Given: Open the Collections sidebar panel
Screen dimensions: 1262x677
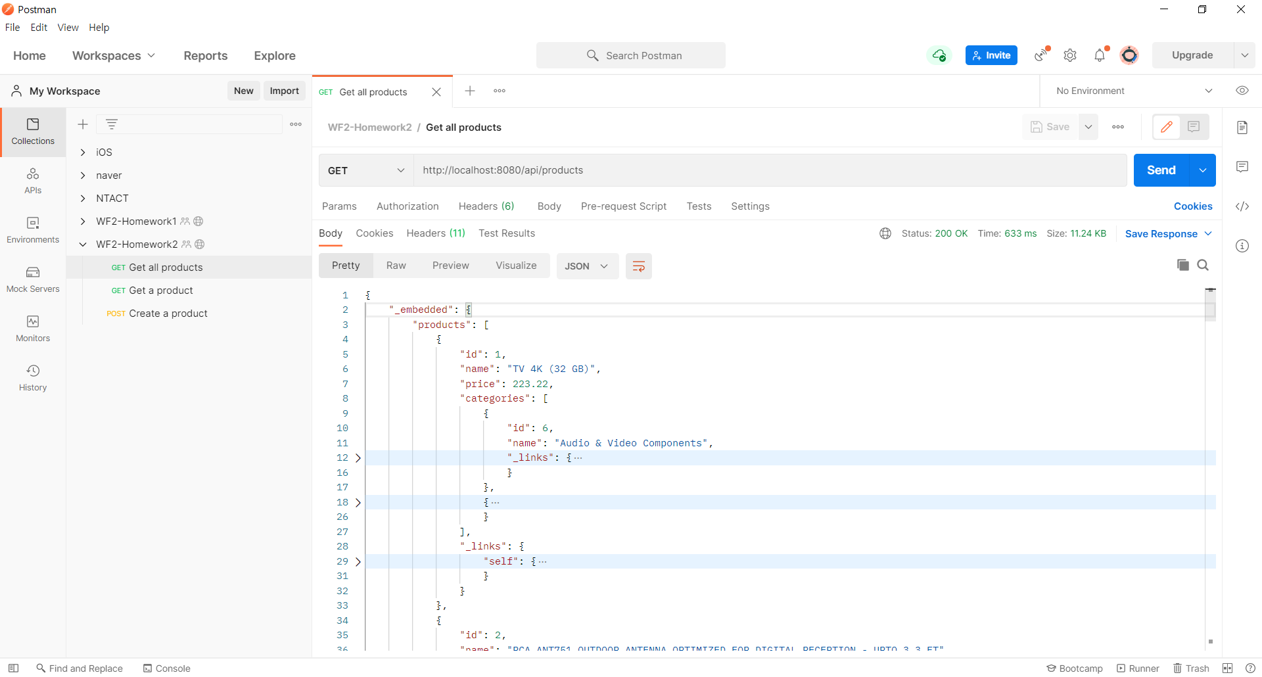Looking at the screenshot, I should (x=33, y=131).
